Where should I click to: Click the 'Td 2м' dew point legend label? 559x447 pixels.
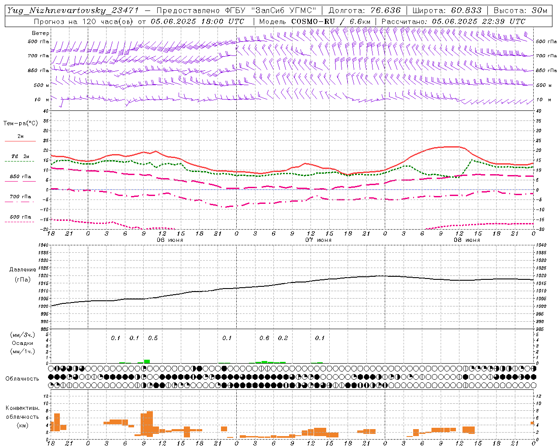point(21,156)
